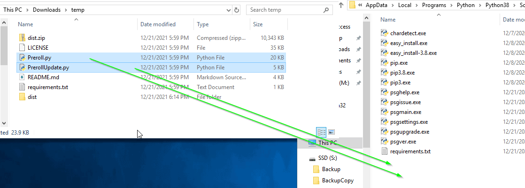The height and width of the screenshot is (188, 525).
Task: Click the 12/21/2021 6:14 PM date cell
Action: pyautogui.click(x=164, y=97)
